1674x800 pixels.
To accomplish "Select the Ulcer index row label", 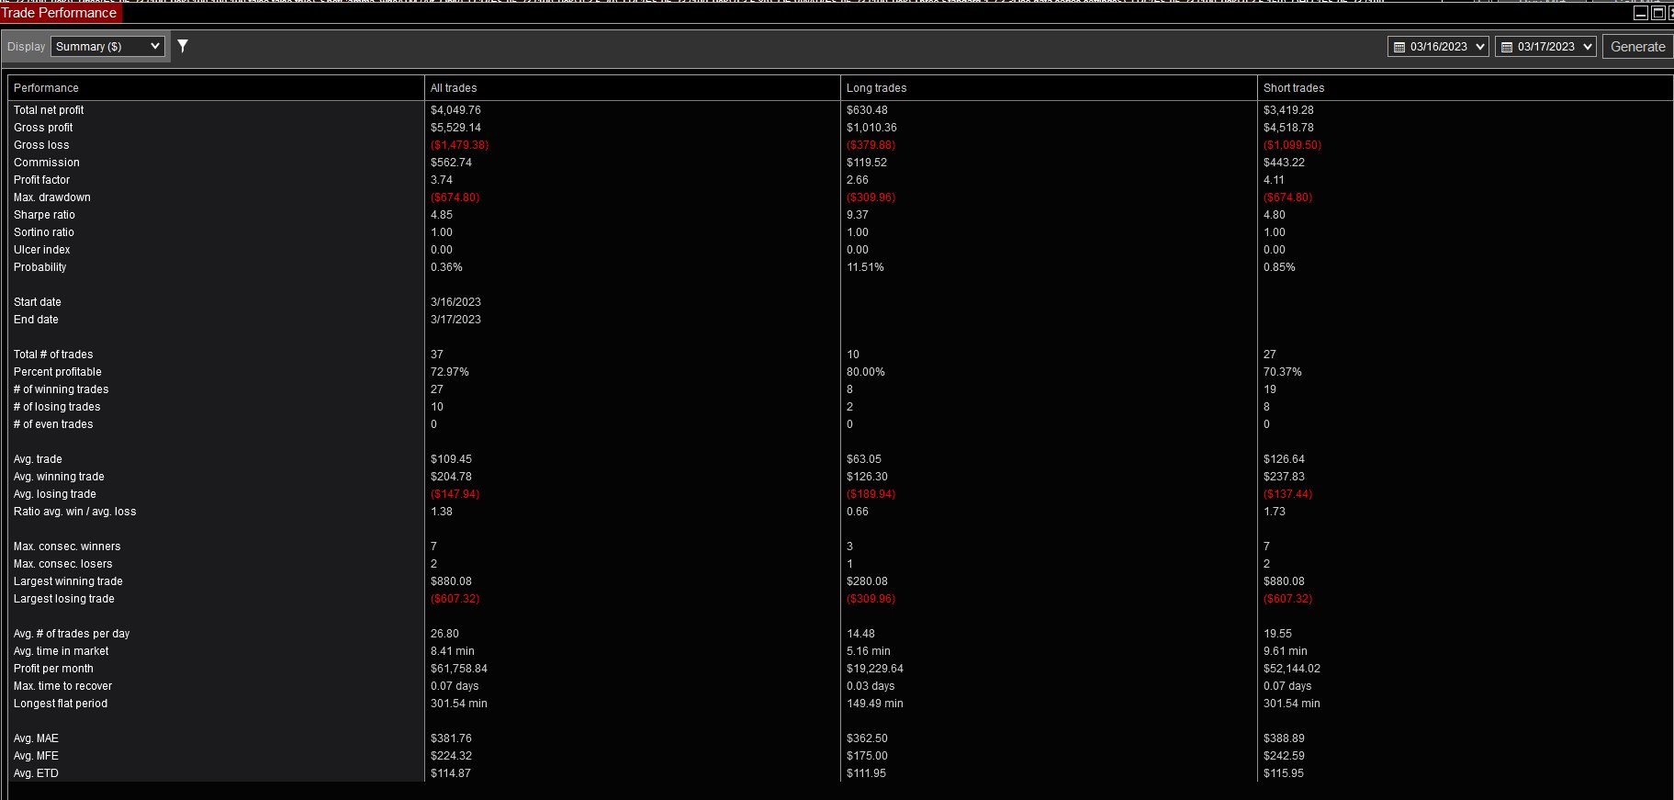I will click(x=42, y=250).
